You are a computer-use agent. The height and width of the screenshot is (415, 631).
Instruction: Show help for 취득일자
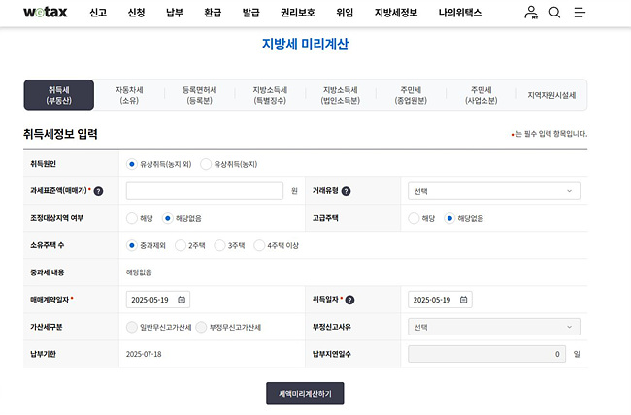click(350, 300)
